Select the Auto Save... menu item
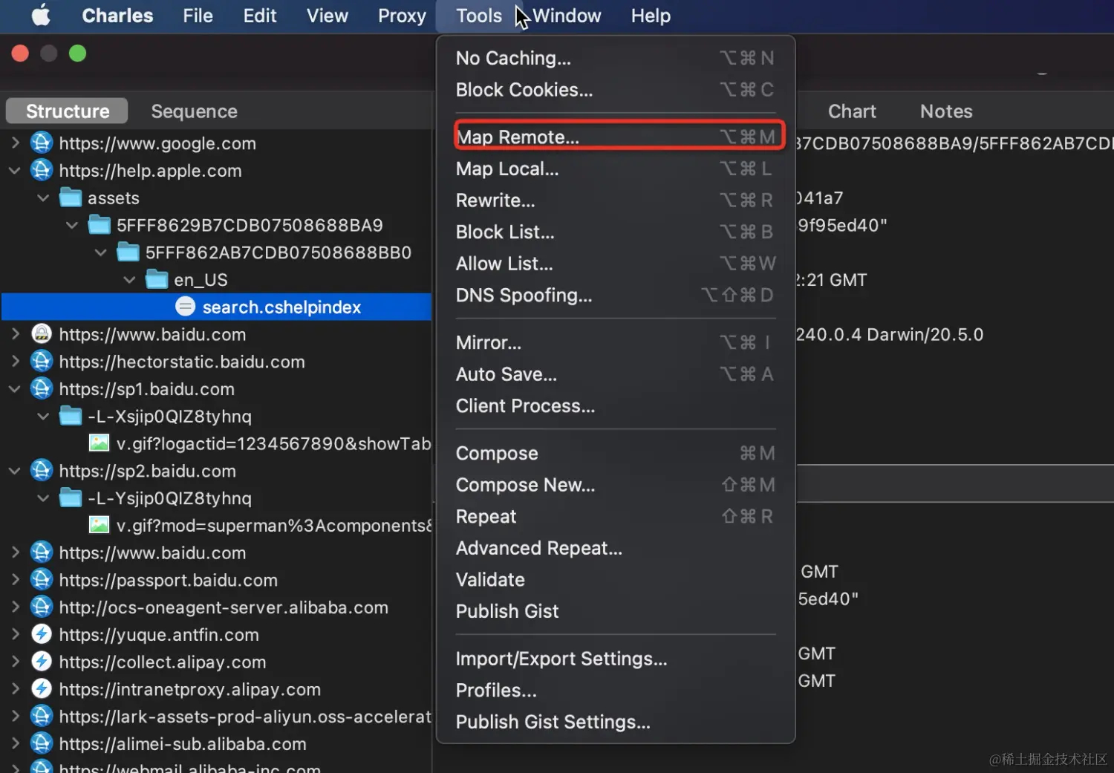This screenshot has height=773, width=1114. pyautogui.click(x=616, y=374)
